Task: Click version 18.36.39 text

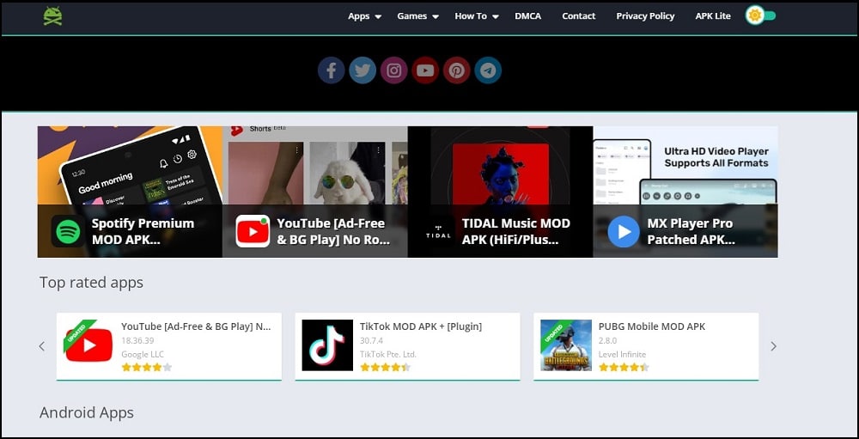Action: tap(137, 340)
